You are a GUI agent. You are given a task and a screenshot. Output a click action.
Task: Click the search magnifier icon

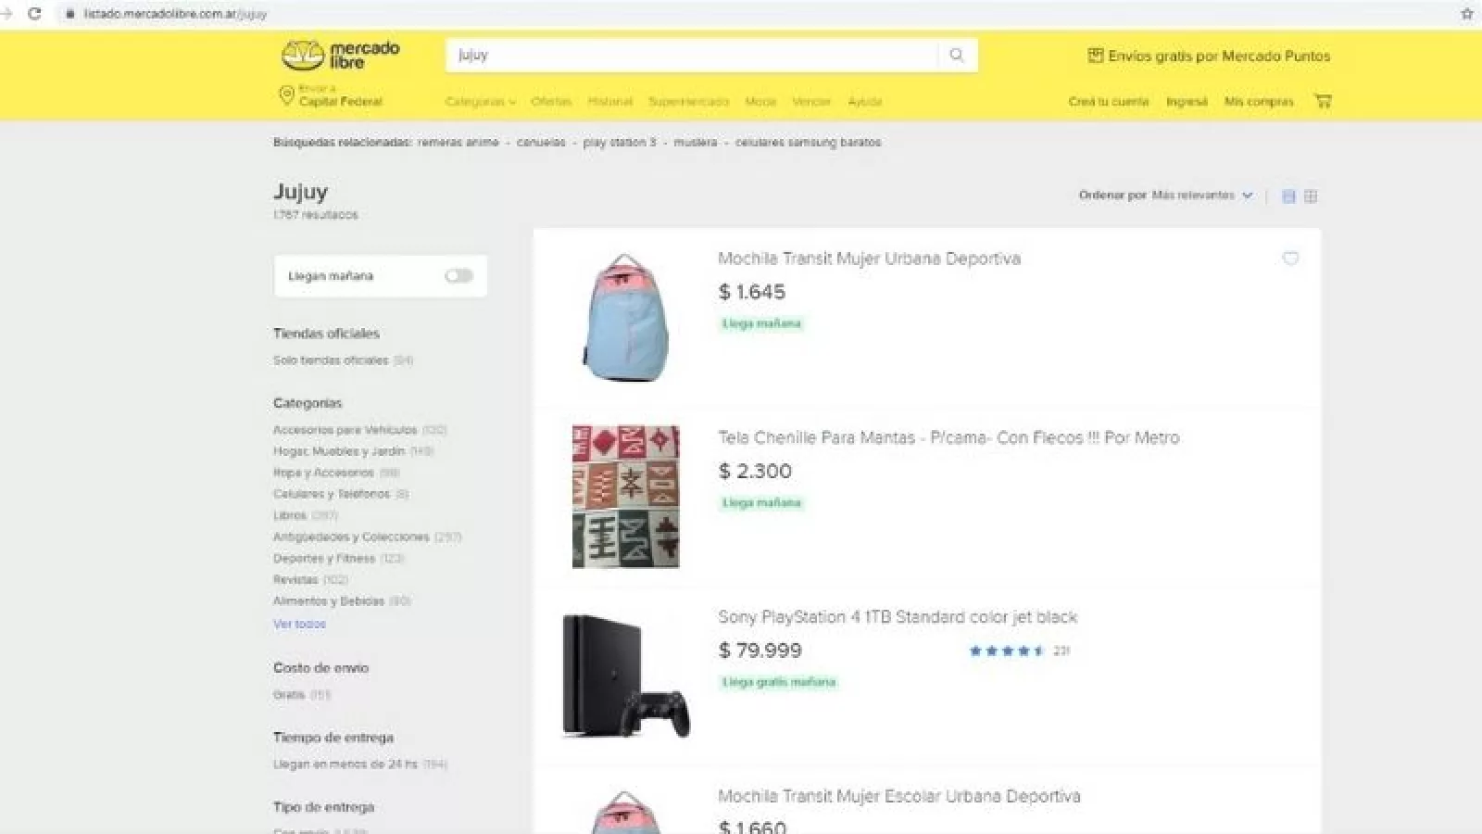(x=957, y=56)
